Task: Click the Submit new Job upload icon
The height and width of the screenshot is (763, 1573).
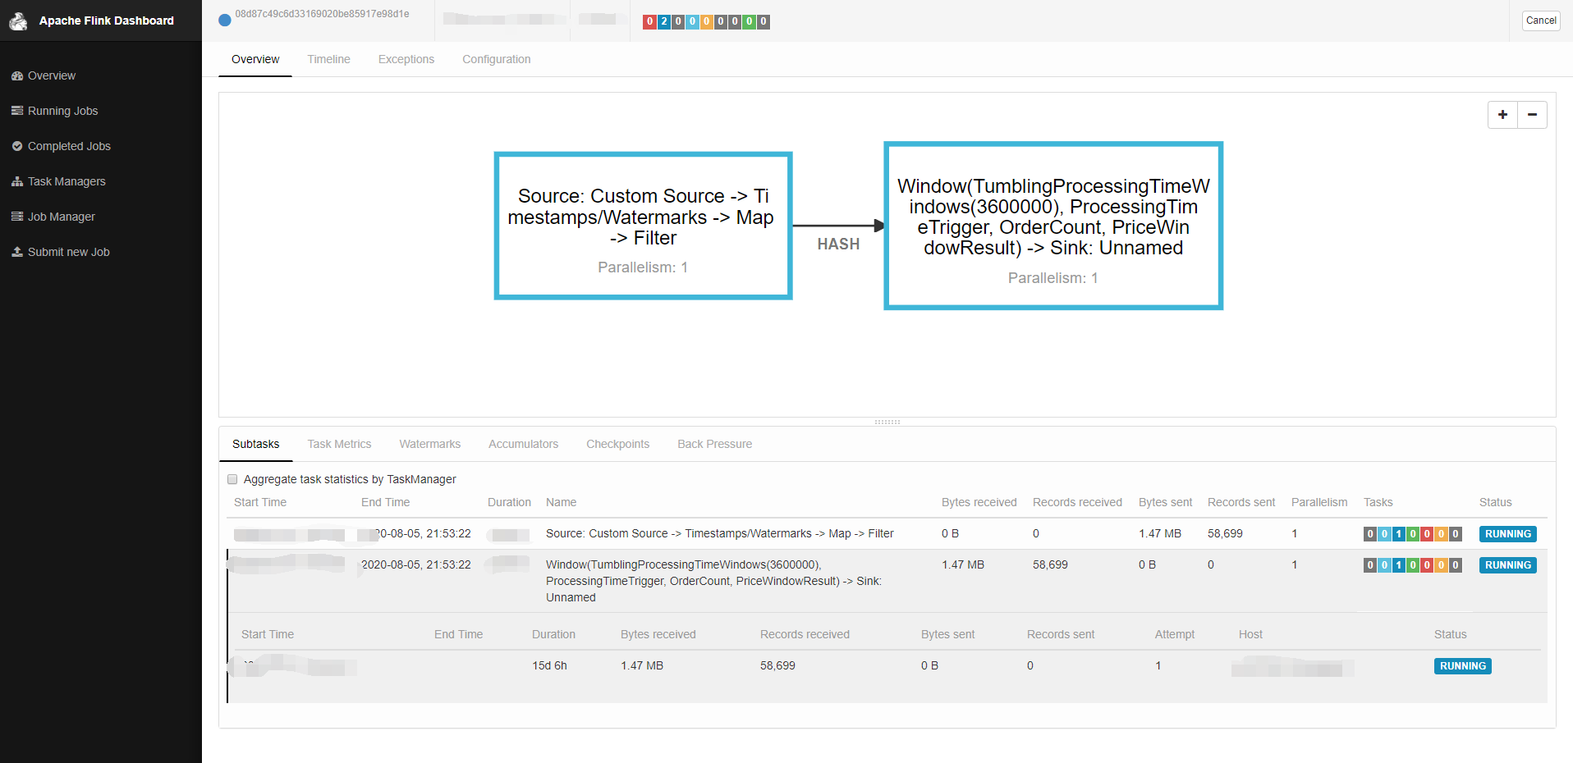Action: pyautogui.click(x=17, y=252)
